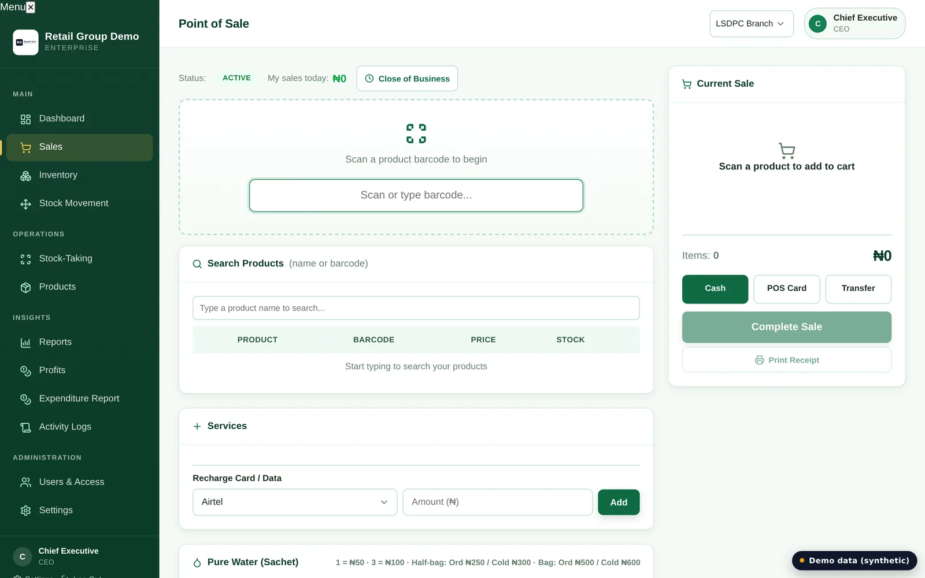Click the Search Products magnifier icon
This screenshot has width=925, height=578.
tap(197, 264)
